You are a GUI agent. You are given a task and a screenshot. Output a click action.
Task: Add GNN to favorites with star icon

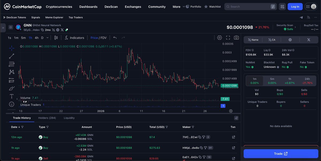[x=10, y=27]
